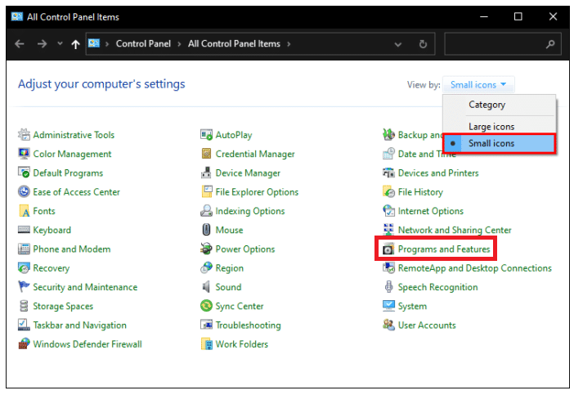574x395 pixels.
Task: Open Network and Sharing Center link
Action: pos(455,230)
